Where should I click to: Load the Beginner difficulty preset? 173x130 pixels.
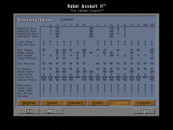click(x=29, y=103)
